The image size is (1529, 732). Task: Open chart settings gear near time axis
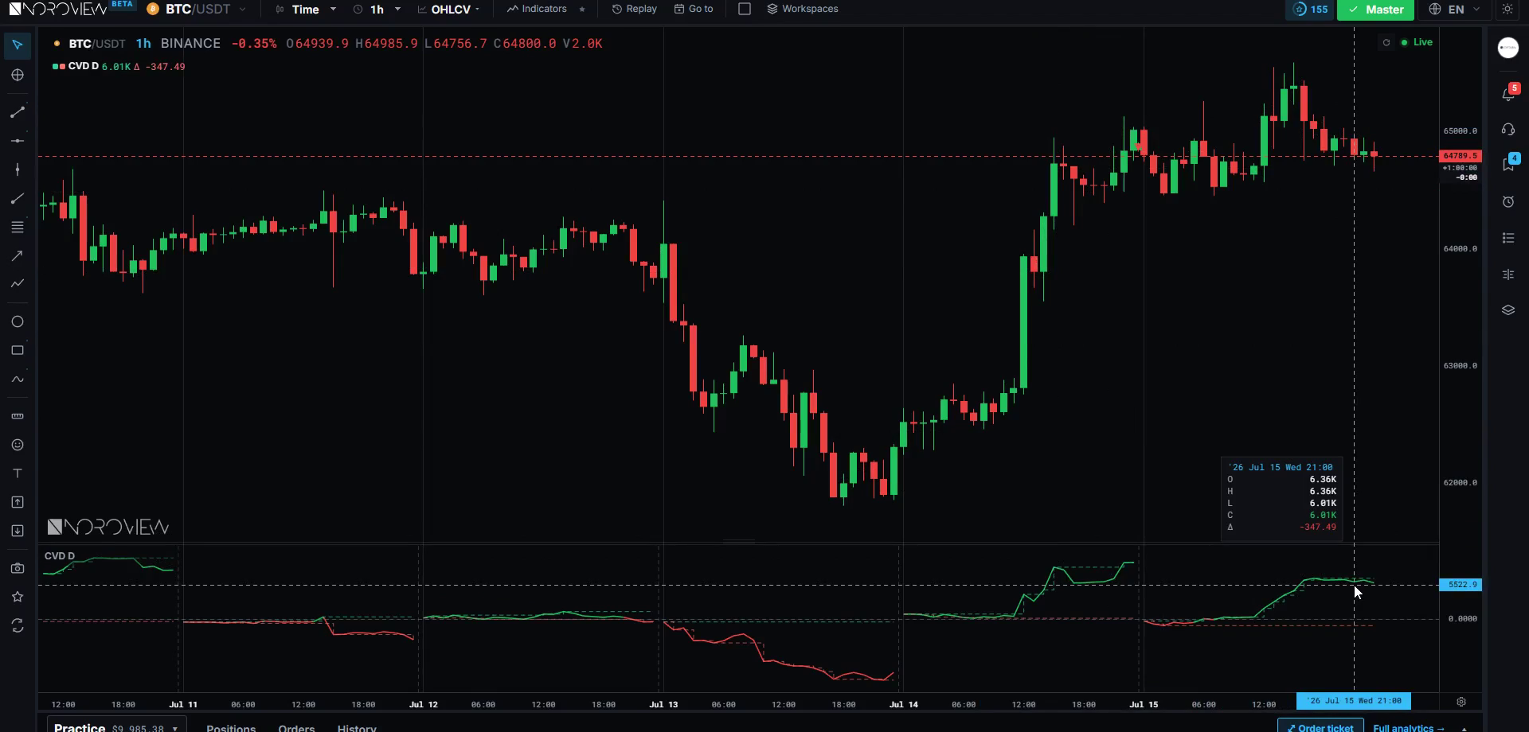[x=1461, y=702]
